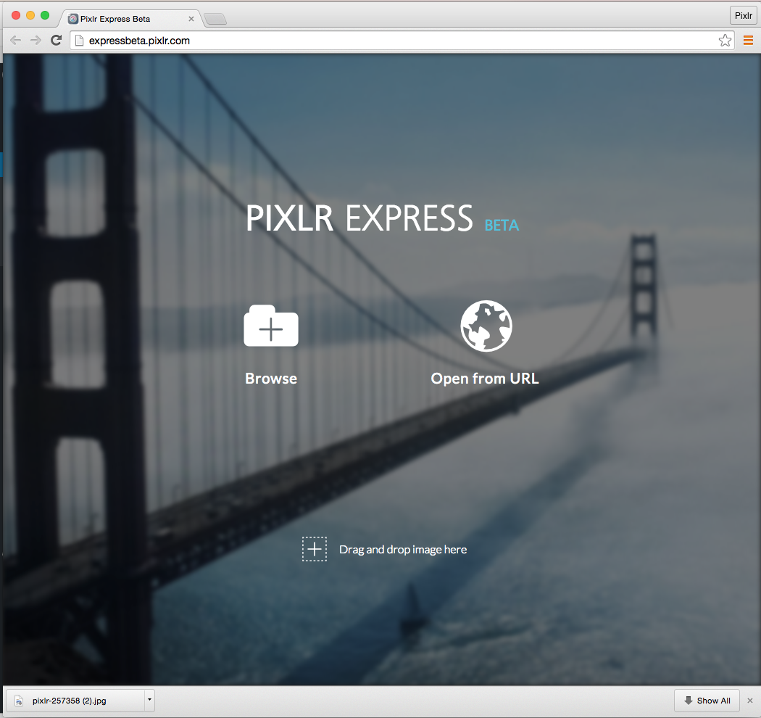Viewport: 761px width, 718px height.
Task: Dismiss the downloads bar with the X
Action: pyautogui.click(x=749, y=700)
